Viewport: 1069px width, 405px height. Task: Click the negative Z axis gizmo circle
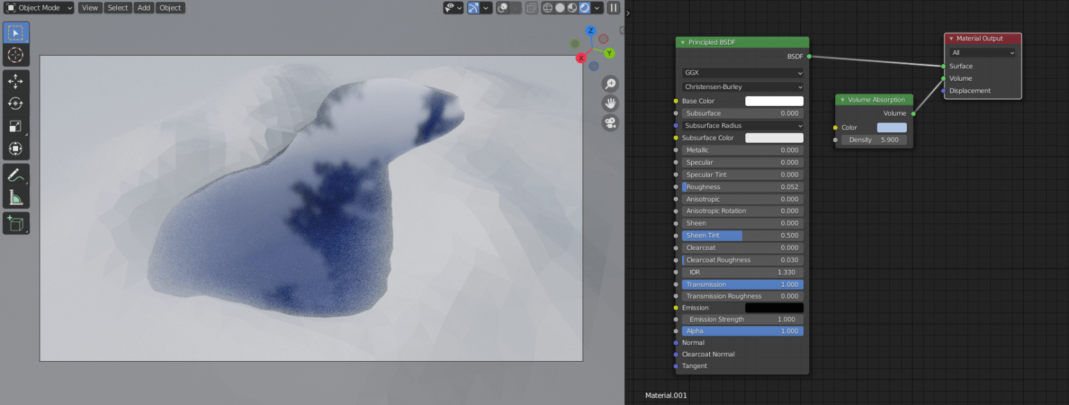pos(594,66)
